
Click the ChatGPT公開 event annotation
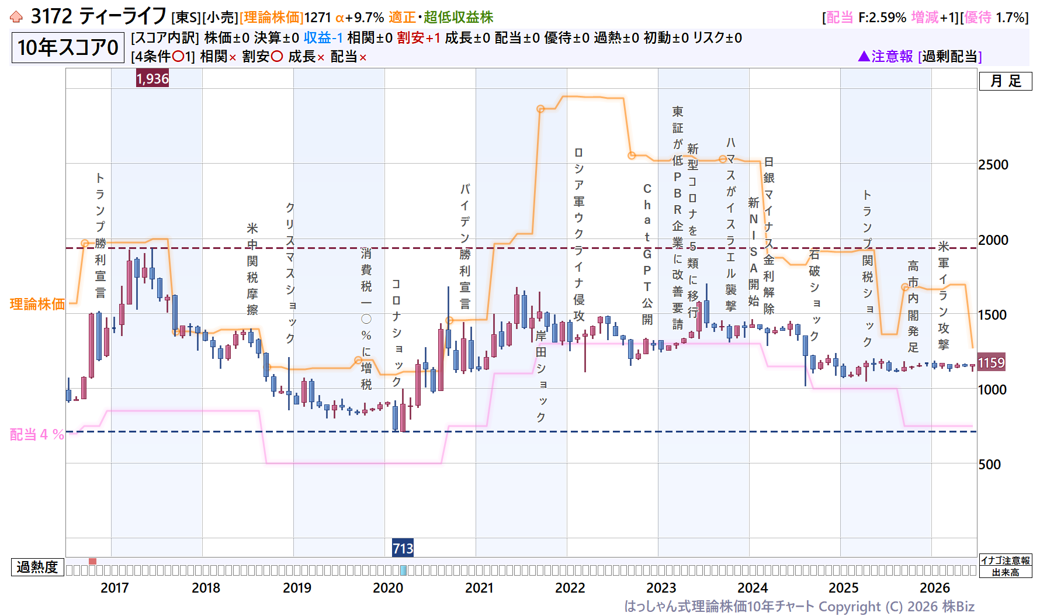click(647, 254)
